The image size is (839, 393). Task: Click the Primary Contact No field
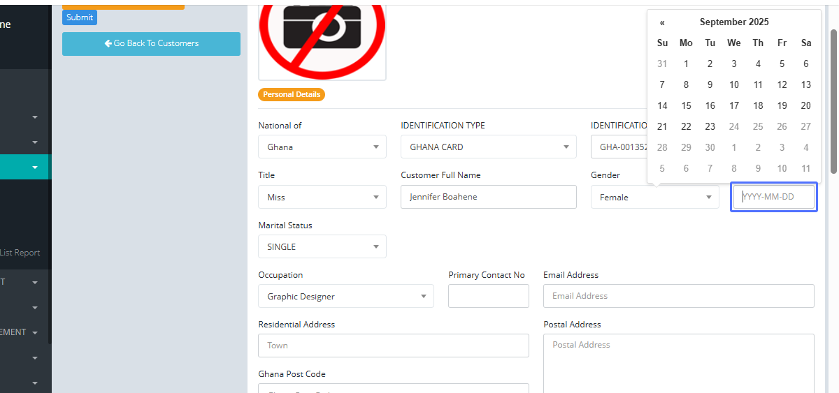pyautogui.click(x=488, y=297)
